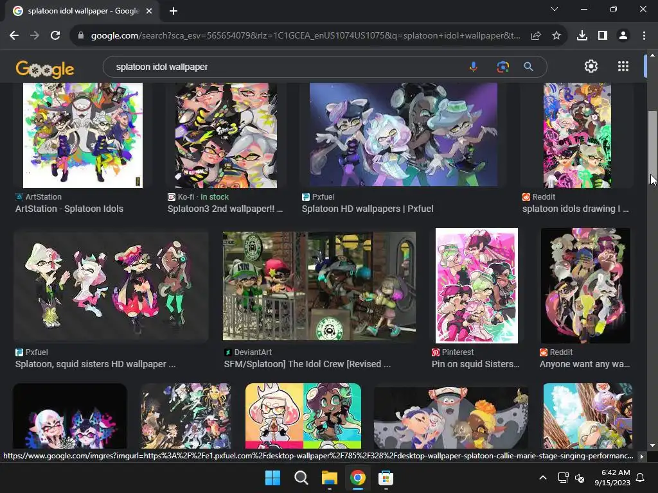Click the browser forward arrow

[x=35, y=36]
